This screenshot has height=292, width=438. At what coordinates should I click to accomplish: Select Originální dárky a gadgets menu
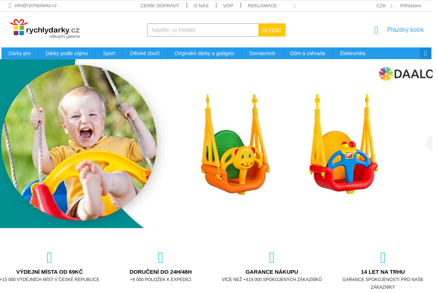pyautogui.click(x=204, y=53)
